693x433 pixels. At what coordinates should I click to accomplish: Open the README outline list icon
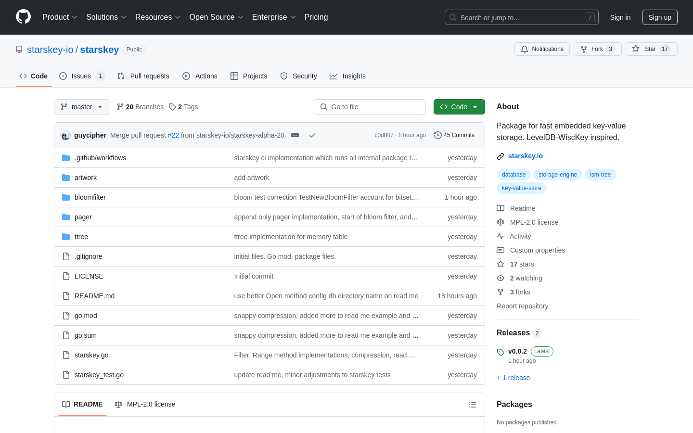(473, 405)
